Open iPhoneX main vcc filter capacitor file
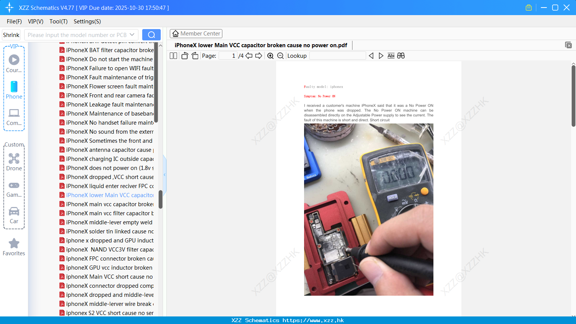Image resolution: width=576 pixels, height=324 pixels. point(107,213)
